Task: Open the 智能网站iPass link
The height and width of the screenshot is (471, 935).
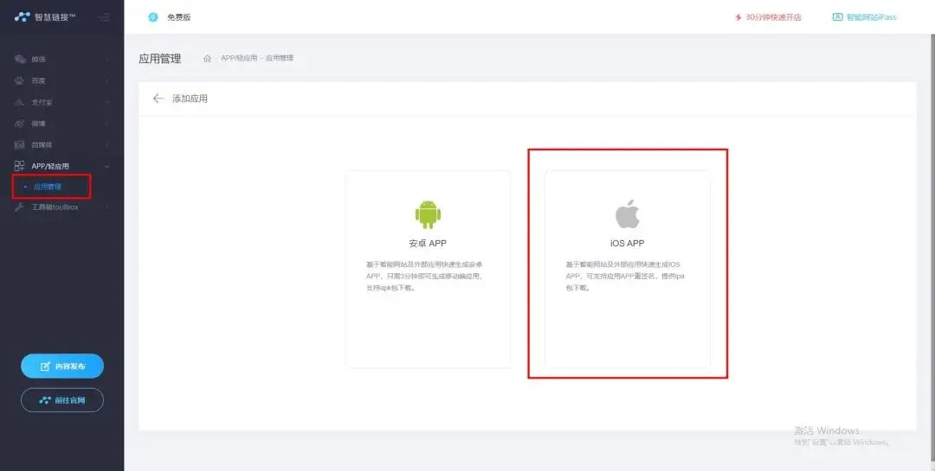Action: point(864,17)
